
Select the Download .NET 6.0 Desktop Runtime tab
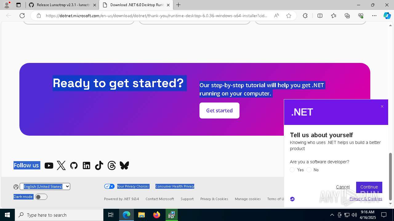(x=137, y=5)
